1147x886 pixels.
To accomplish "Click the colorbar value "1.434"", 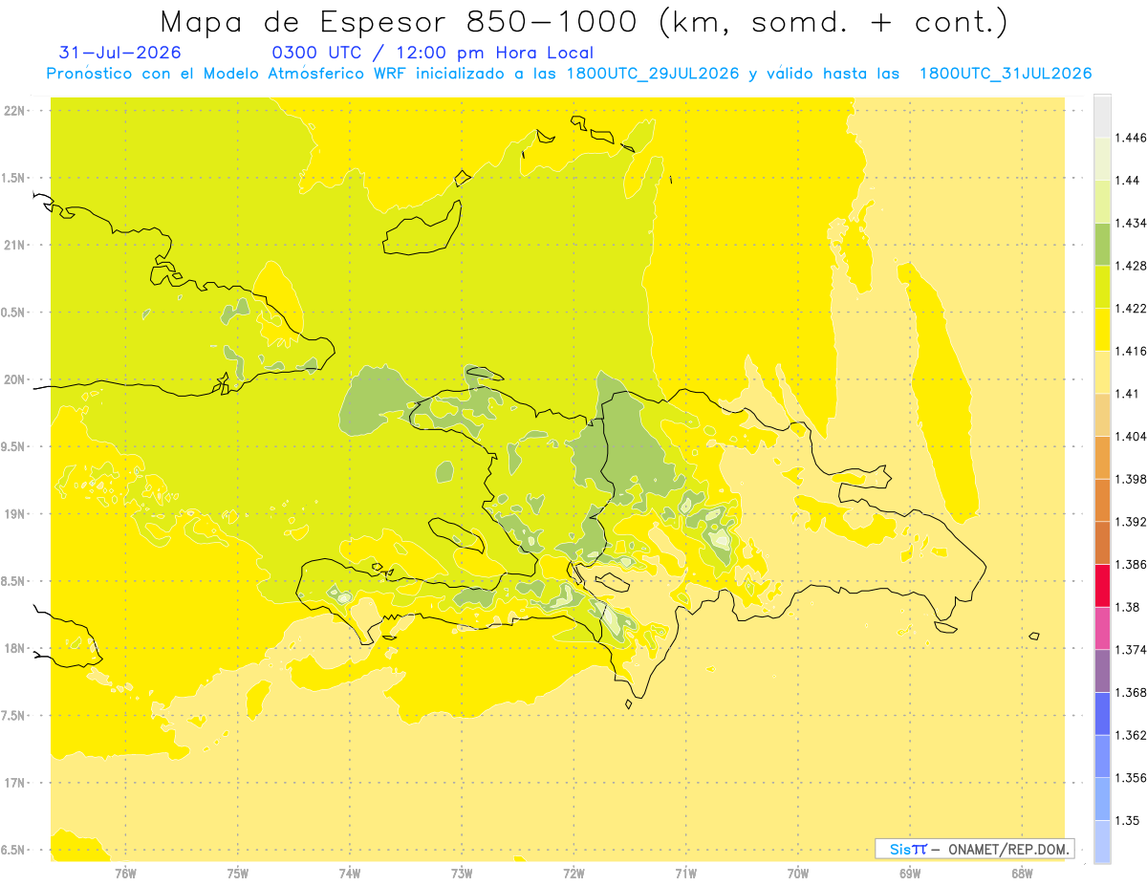I will click(x=1133, y=224).
